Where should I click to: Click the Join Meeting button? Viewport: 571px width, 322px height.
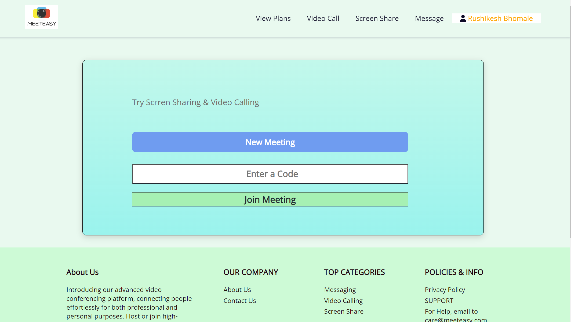(x=270, y=199)
